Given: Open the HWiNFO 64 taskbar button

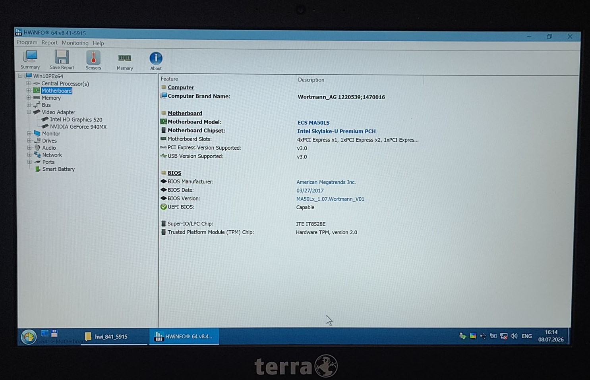Looking at the screenshot, I should [184, 336].
